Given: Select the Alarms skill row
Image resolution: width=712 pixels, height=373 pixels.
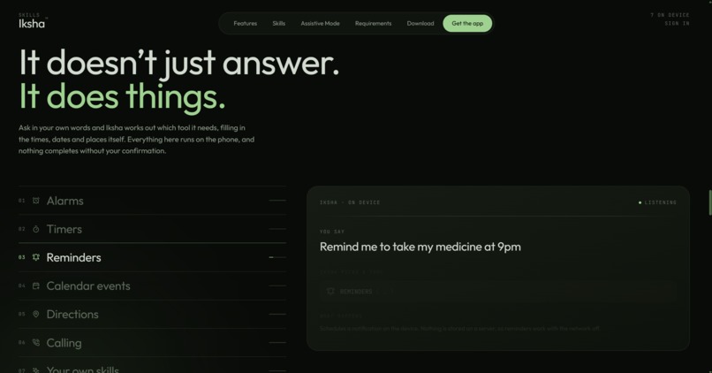Looking at the screenshot, I should click(x=153, y=201).
